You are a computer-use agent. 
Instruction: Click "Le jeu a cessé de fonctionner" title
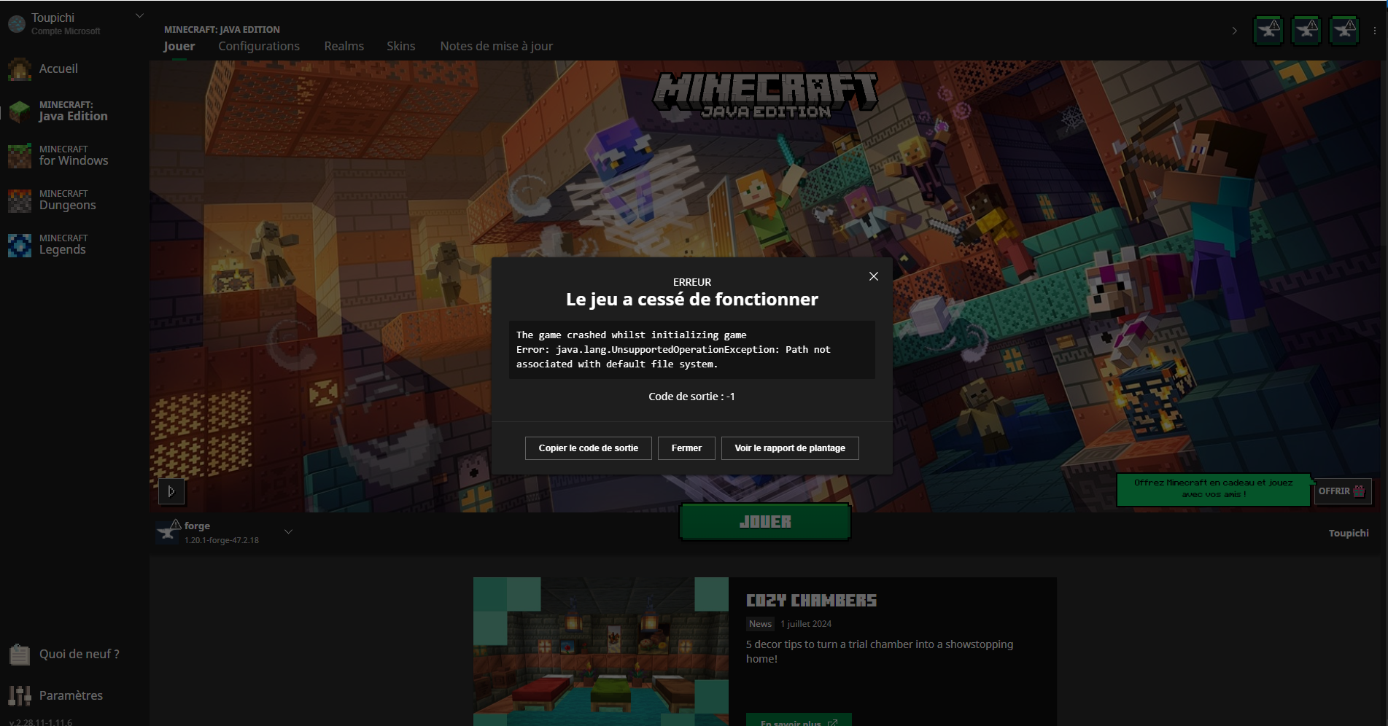click(692, 300)
